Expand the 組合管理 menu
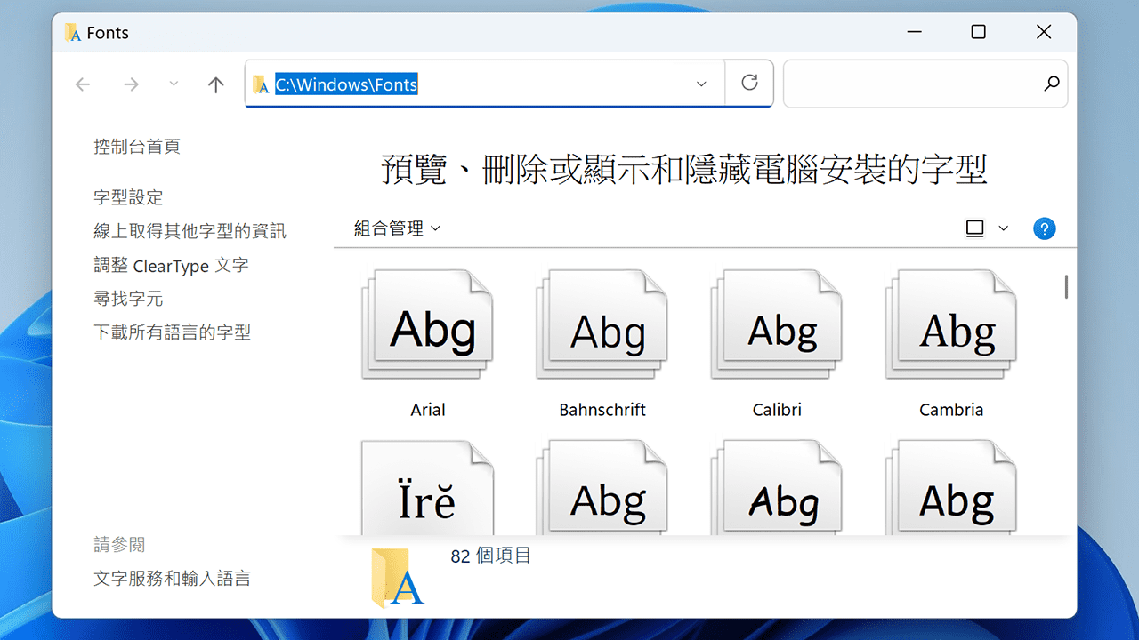The image size is (1139, 640). 393,228
